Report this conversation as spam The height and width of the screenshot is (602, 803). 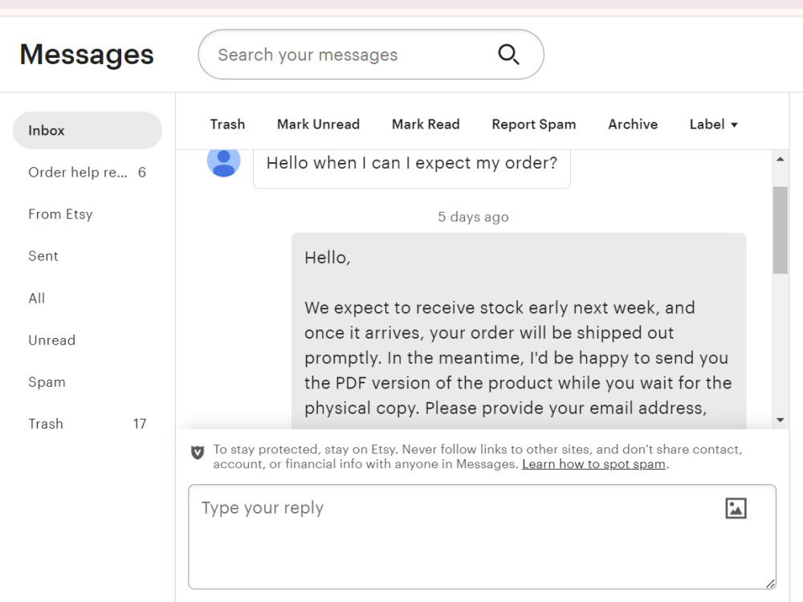coord(534,124)
